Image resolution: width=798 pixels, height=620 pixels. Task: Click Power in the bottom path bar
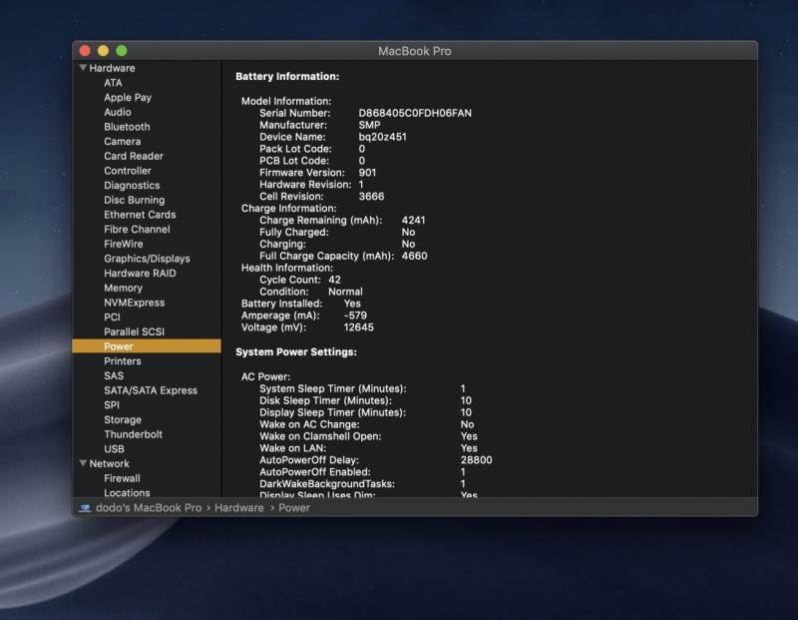pyautogui.click(x=294, y=508)
